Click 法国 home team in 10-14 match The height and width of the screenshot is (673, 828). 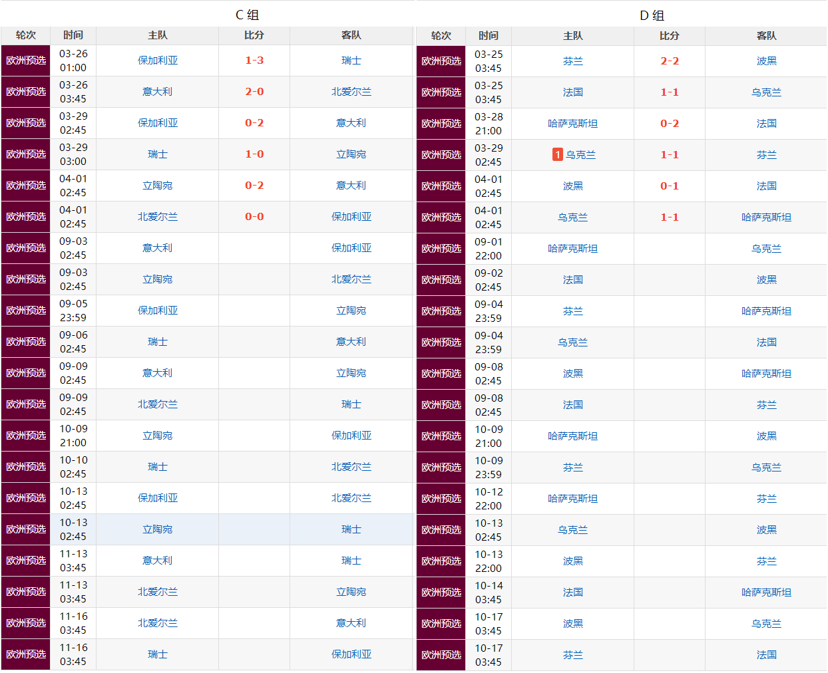pyautogui.click(x=573, y=593)
